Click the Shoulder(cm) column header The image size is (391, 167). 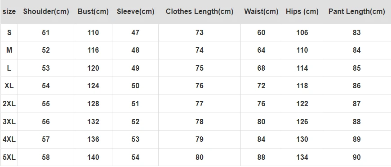[x=46, y=12]
